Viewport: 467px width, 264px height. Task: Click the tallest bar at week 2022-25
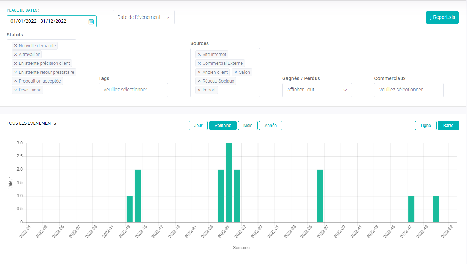tap(229, 183)
